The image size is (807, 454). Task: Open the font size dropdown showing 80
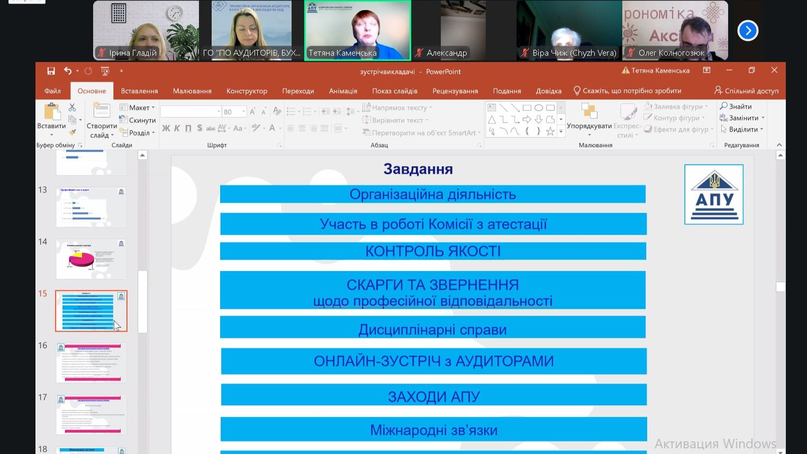tap(243, 112)
